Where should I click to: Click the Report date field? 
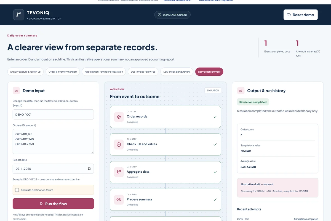(x=53, y=169)
